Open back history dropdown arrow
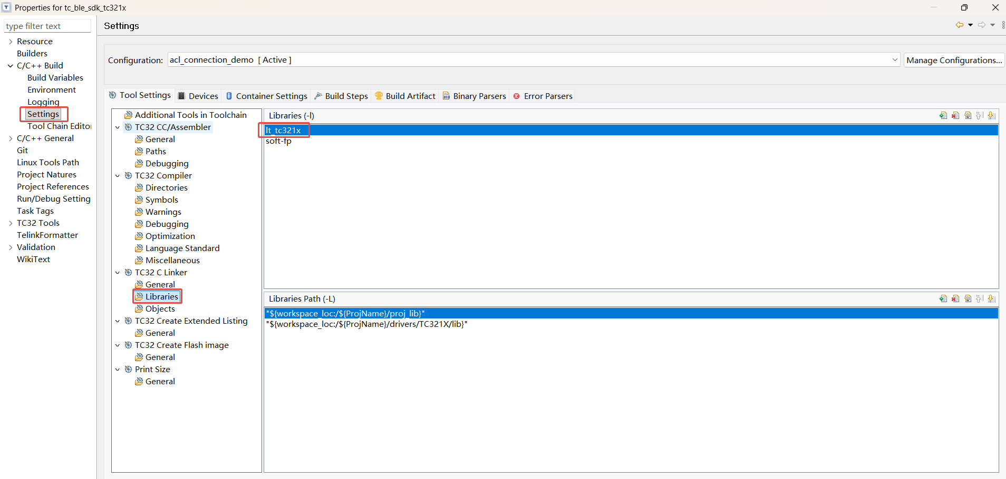This screenshot has width=1006, height=479. coord(970,25)
